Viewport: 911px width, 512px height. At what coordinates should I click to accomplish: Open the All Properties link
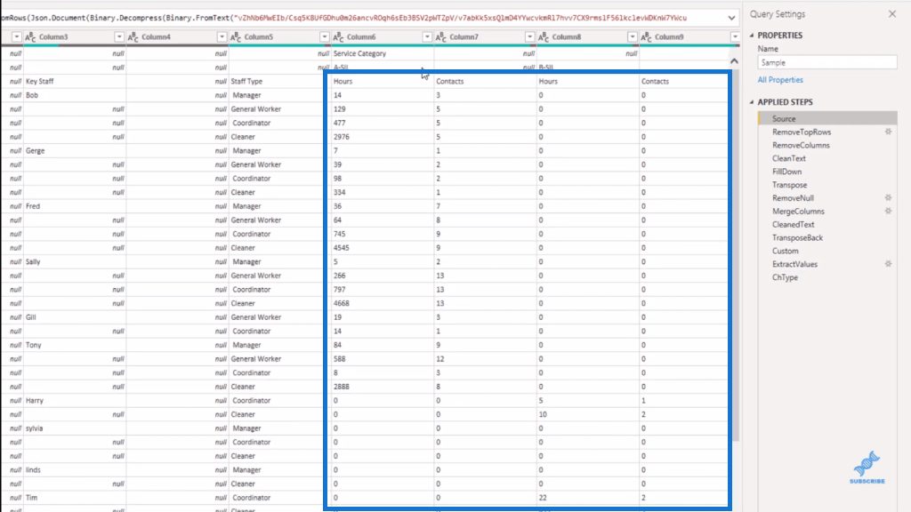click(780, 80)
